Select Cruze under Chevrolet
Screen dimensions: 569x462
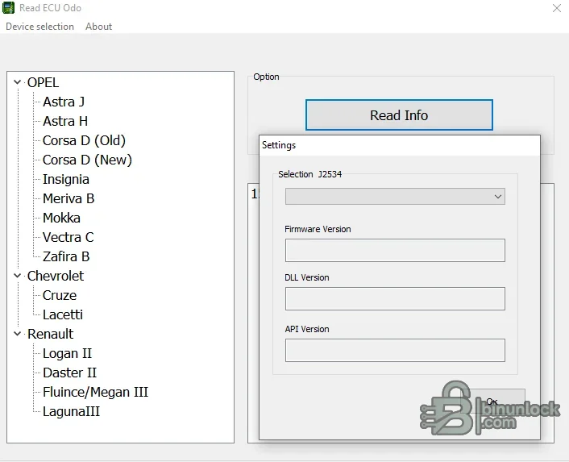tap(60, 295)
